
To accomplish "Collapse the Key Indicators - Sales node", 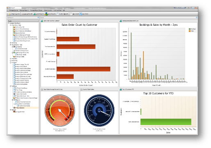I will (x=11, y=45).
